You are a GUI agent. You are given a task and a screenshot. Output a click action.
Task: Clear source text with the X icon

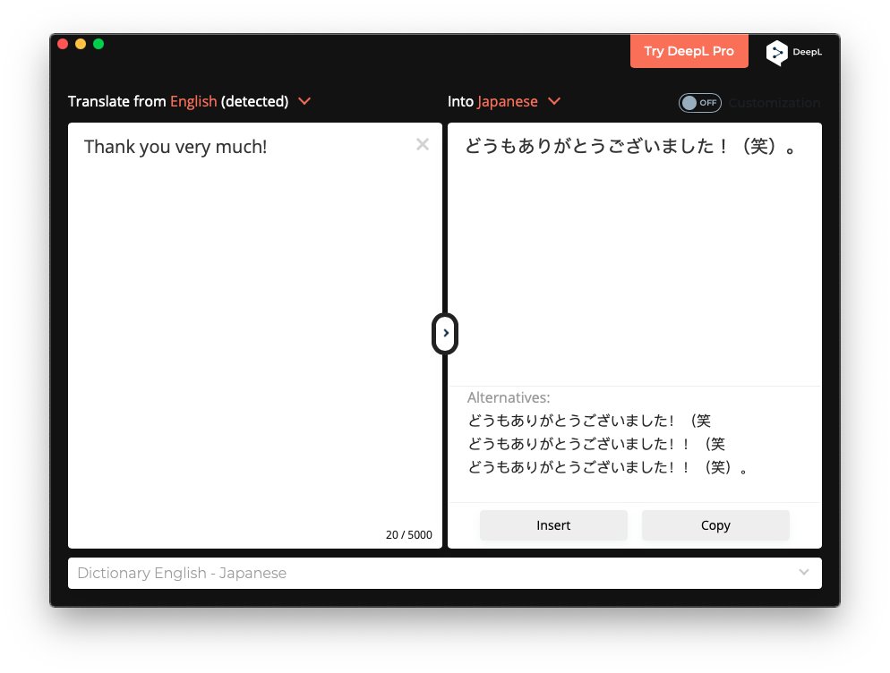(x=423, y=144)
